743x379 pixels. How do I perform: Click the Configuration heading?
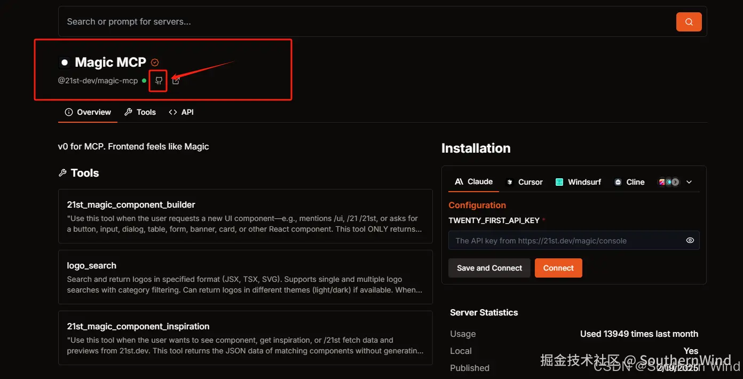[477, 205]
